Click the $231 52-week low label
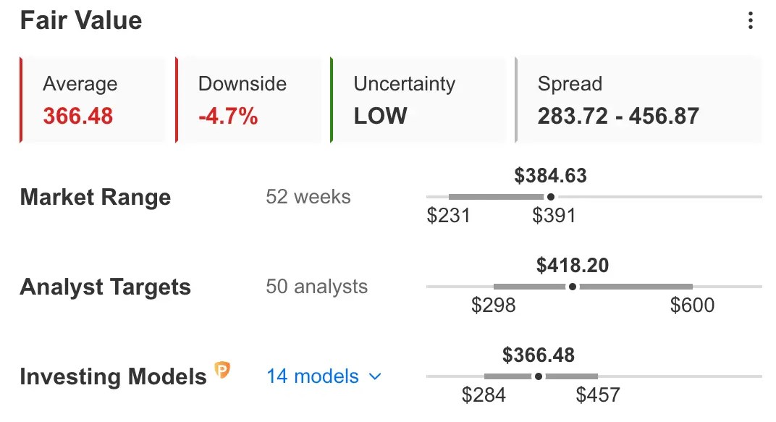Image resolution: width=776 pixels, height=422 pixels. point(448,216)
